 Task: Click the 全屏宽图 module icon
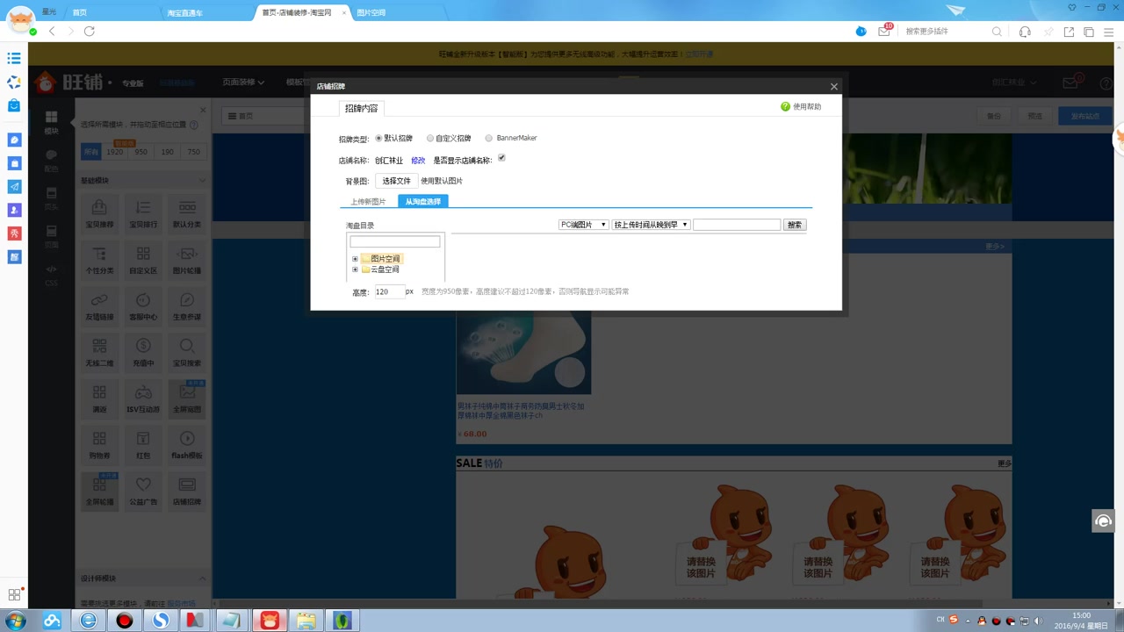click(x=187, y=398)
